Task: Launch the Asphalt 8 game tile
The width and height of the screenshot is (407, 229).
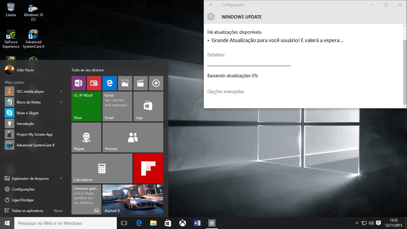Action: (133, 199)
